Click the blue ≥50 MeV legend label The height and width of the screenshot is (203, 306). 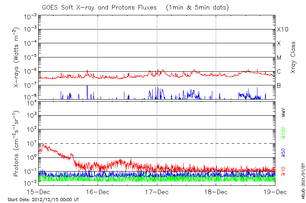point(283,152)
